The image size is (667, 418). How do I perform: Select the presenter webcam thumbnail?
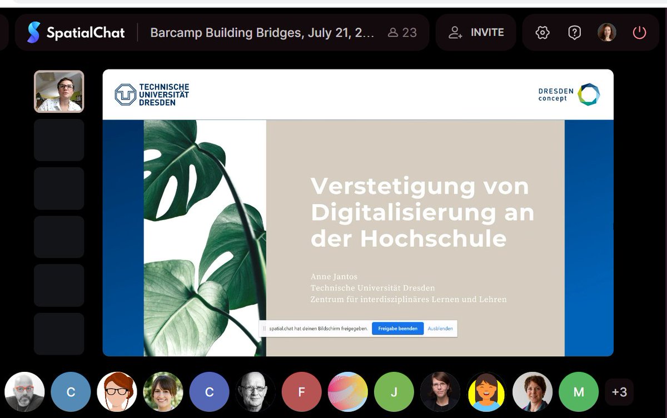(59, 91)
